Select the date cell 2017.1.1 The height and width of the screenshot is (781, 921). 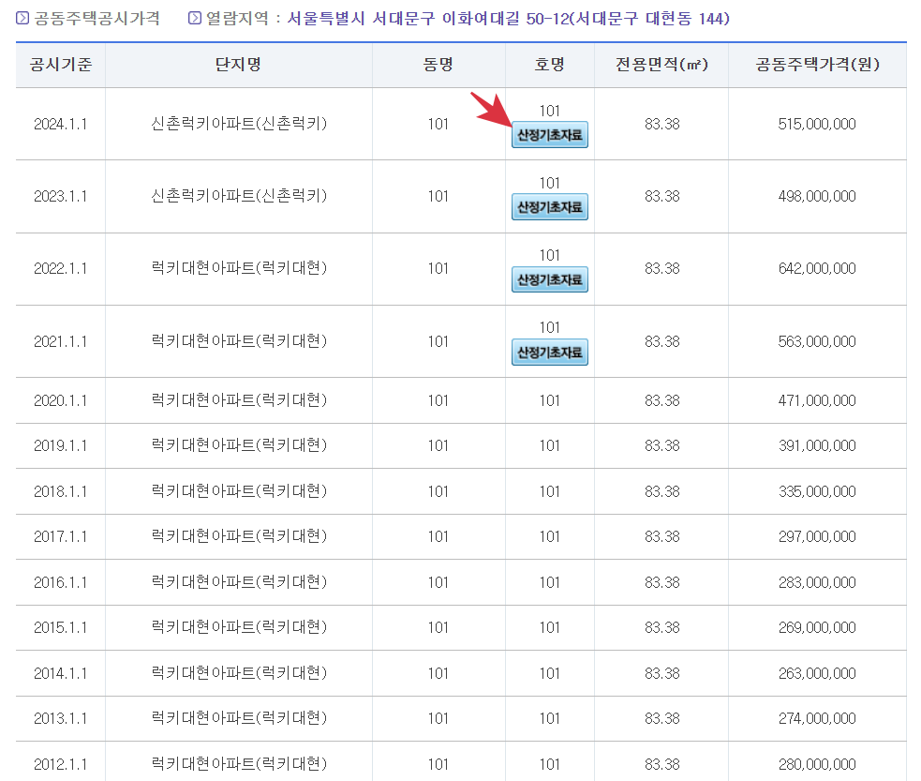click(61, 536)
